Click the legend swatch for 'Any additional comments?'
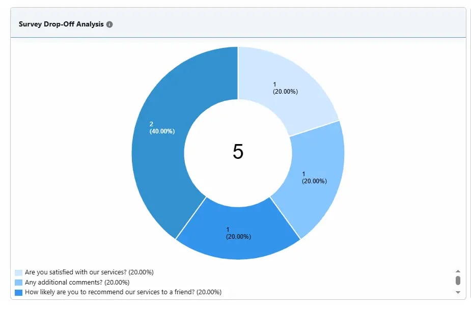 (x=19, y=283)
